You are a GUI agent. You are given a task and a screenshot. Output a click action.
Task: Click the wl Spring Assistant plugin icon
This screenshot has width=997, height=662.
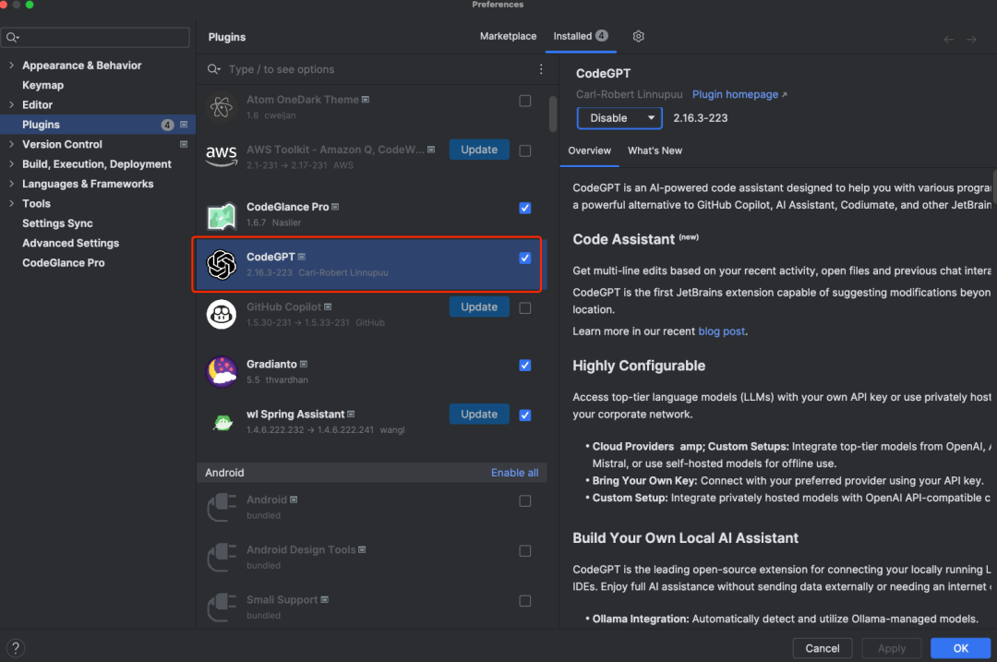coord(222,422)
